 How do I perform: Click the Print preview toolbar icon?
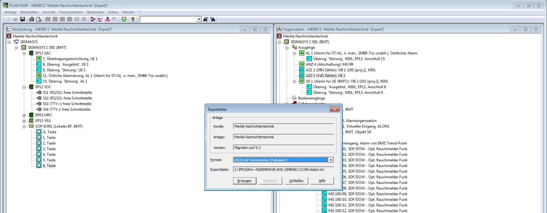38,20
